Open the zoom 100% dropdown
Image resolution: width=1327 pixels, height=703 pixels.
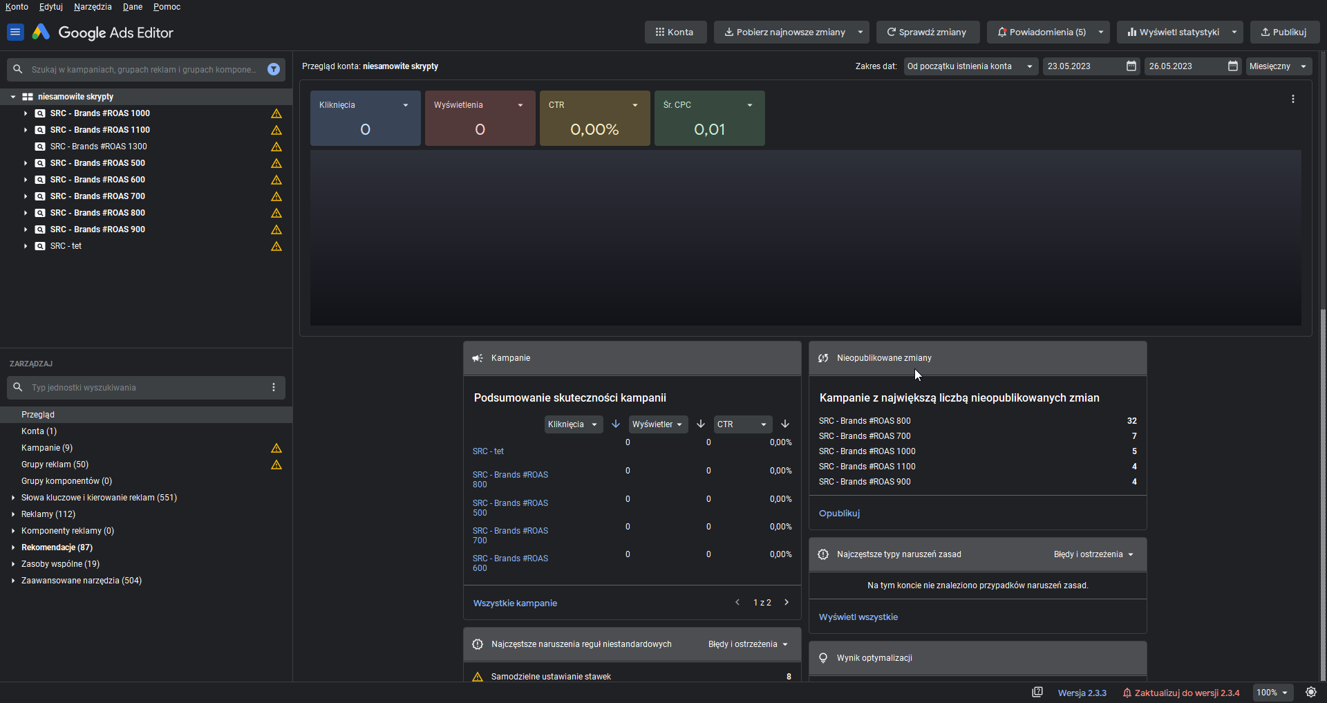pos(1272,693)
